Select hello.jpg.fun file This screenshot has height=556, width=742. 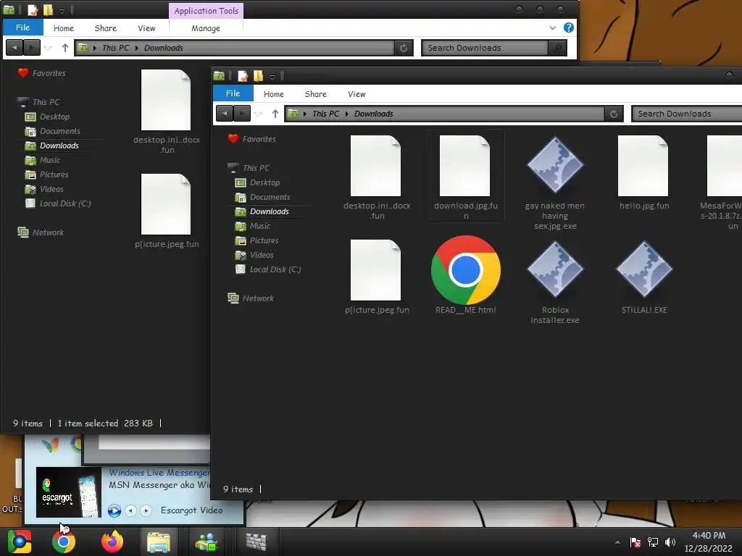coord(644,172)
